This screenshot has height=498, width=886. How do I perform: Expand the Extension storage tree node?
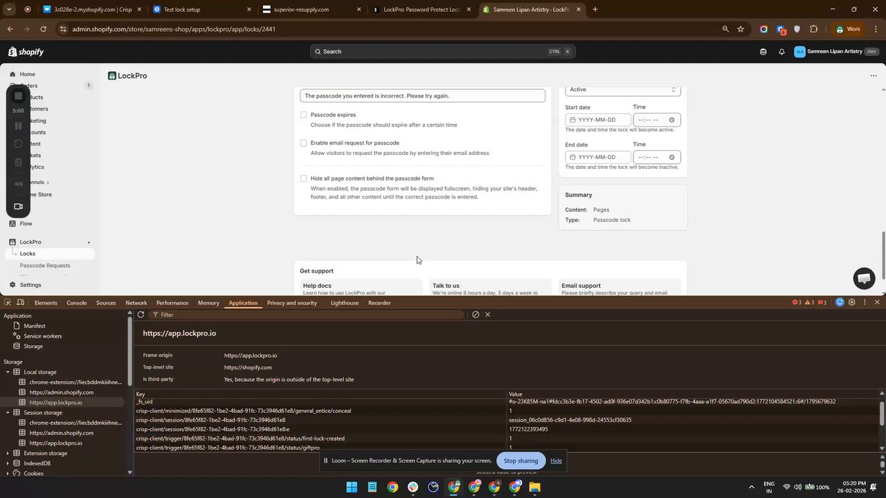[8, 454]
